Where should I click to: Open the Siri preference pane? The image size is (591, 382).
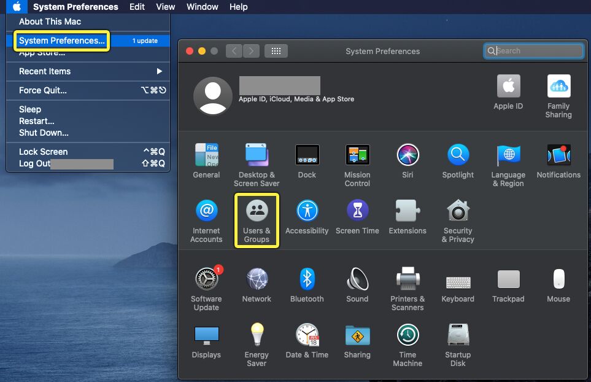coord(408,160)
